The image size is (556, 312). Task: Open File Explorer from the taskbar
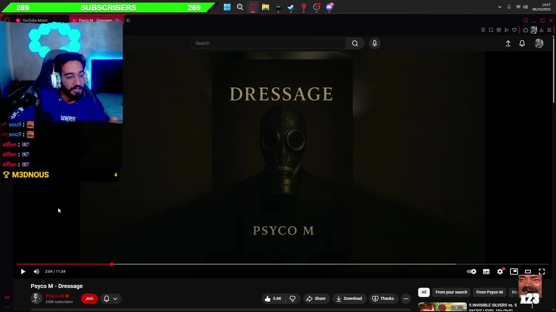click(265, 7)
